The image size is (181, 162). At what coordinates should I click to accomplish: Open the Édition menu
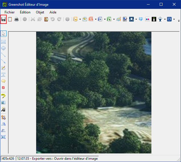tap(25, 12)
